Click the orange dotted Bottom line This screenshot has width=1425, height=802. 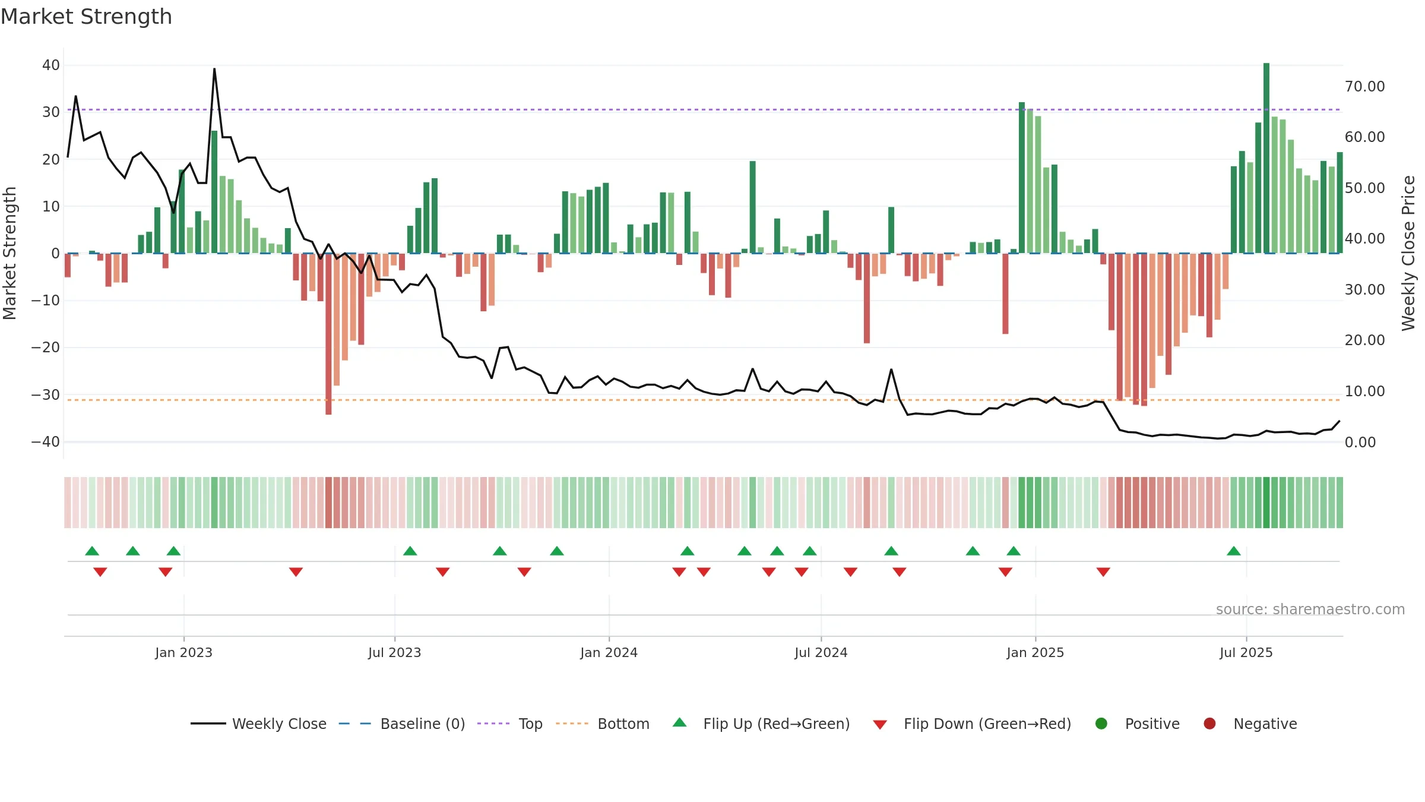(x=704, y=400)
